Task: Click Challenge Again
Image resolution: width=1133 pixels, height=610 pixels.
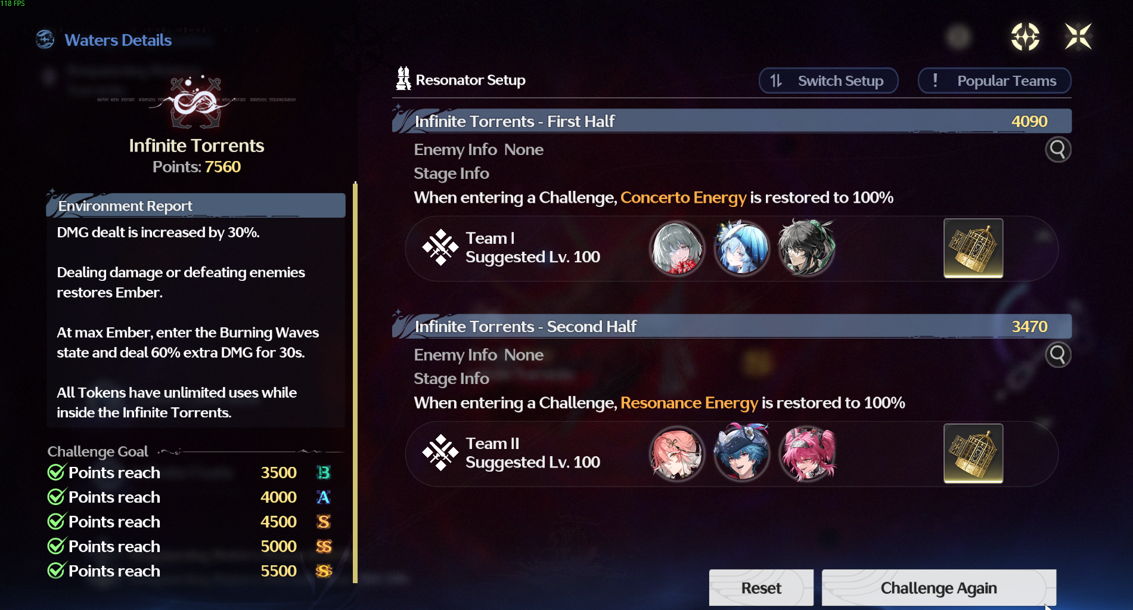Action: click(x=939, y=588)
